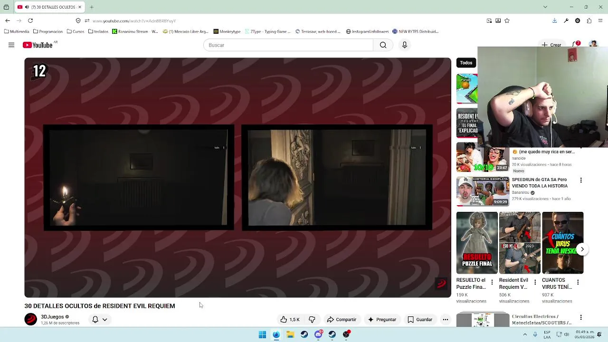
Task: Open Bananirou channel under SPEEDRUN video
Action: (x=521, y=193)
